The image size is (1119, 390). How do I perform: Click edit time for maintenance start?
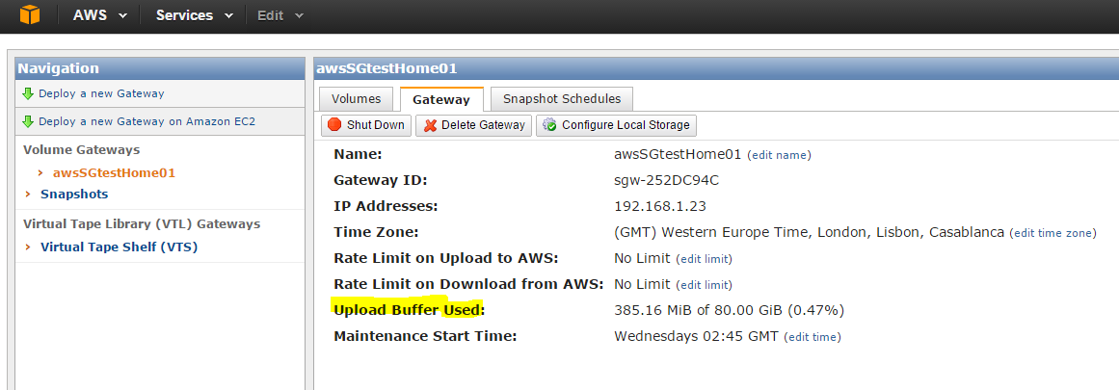click(x=813, y=336)
